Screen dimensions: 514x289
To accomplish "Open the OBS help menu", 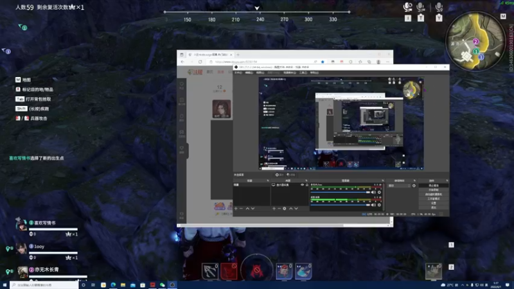I will pos(314,73).
